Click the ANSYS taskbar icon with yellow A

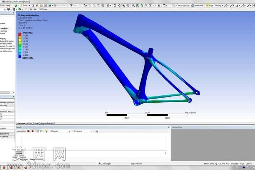click(x=18, y=167)
